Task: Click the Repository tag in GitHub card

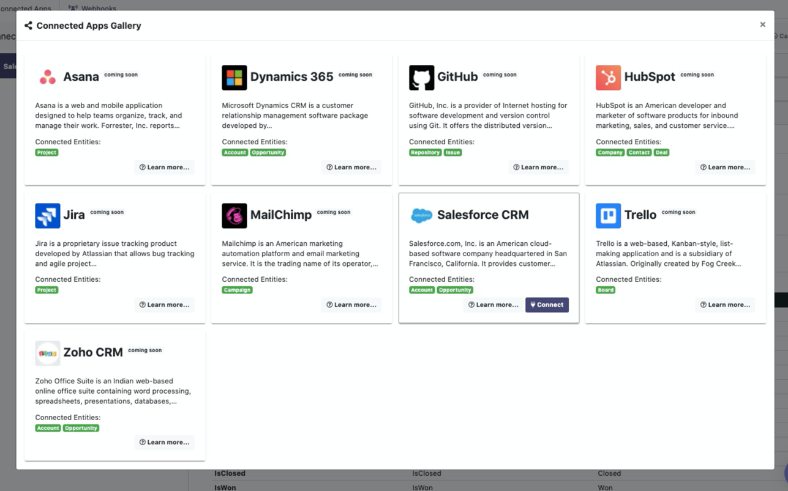Action: tap(425, 152)
